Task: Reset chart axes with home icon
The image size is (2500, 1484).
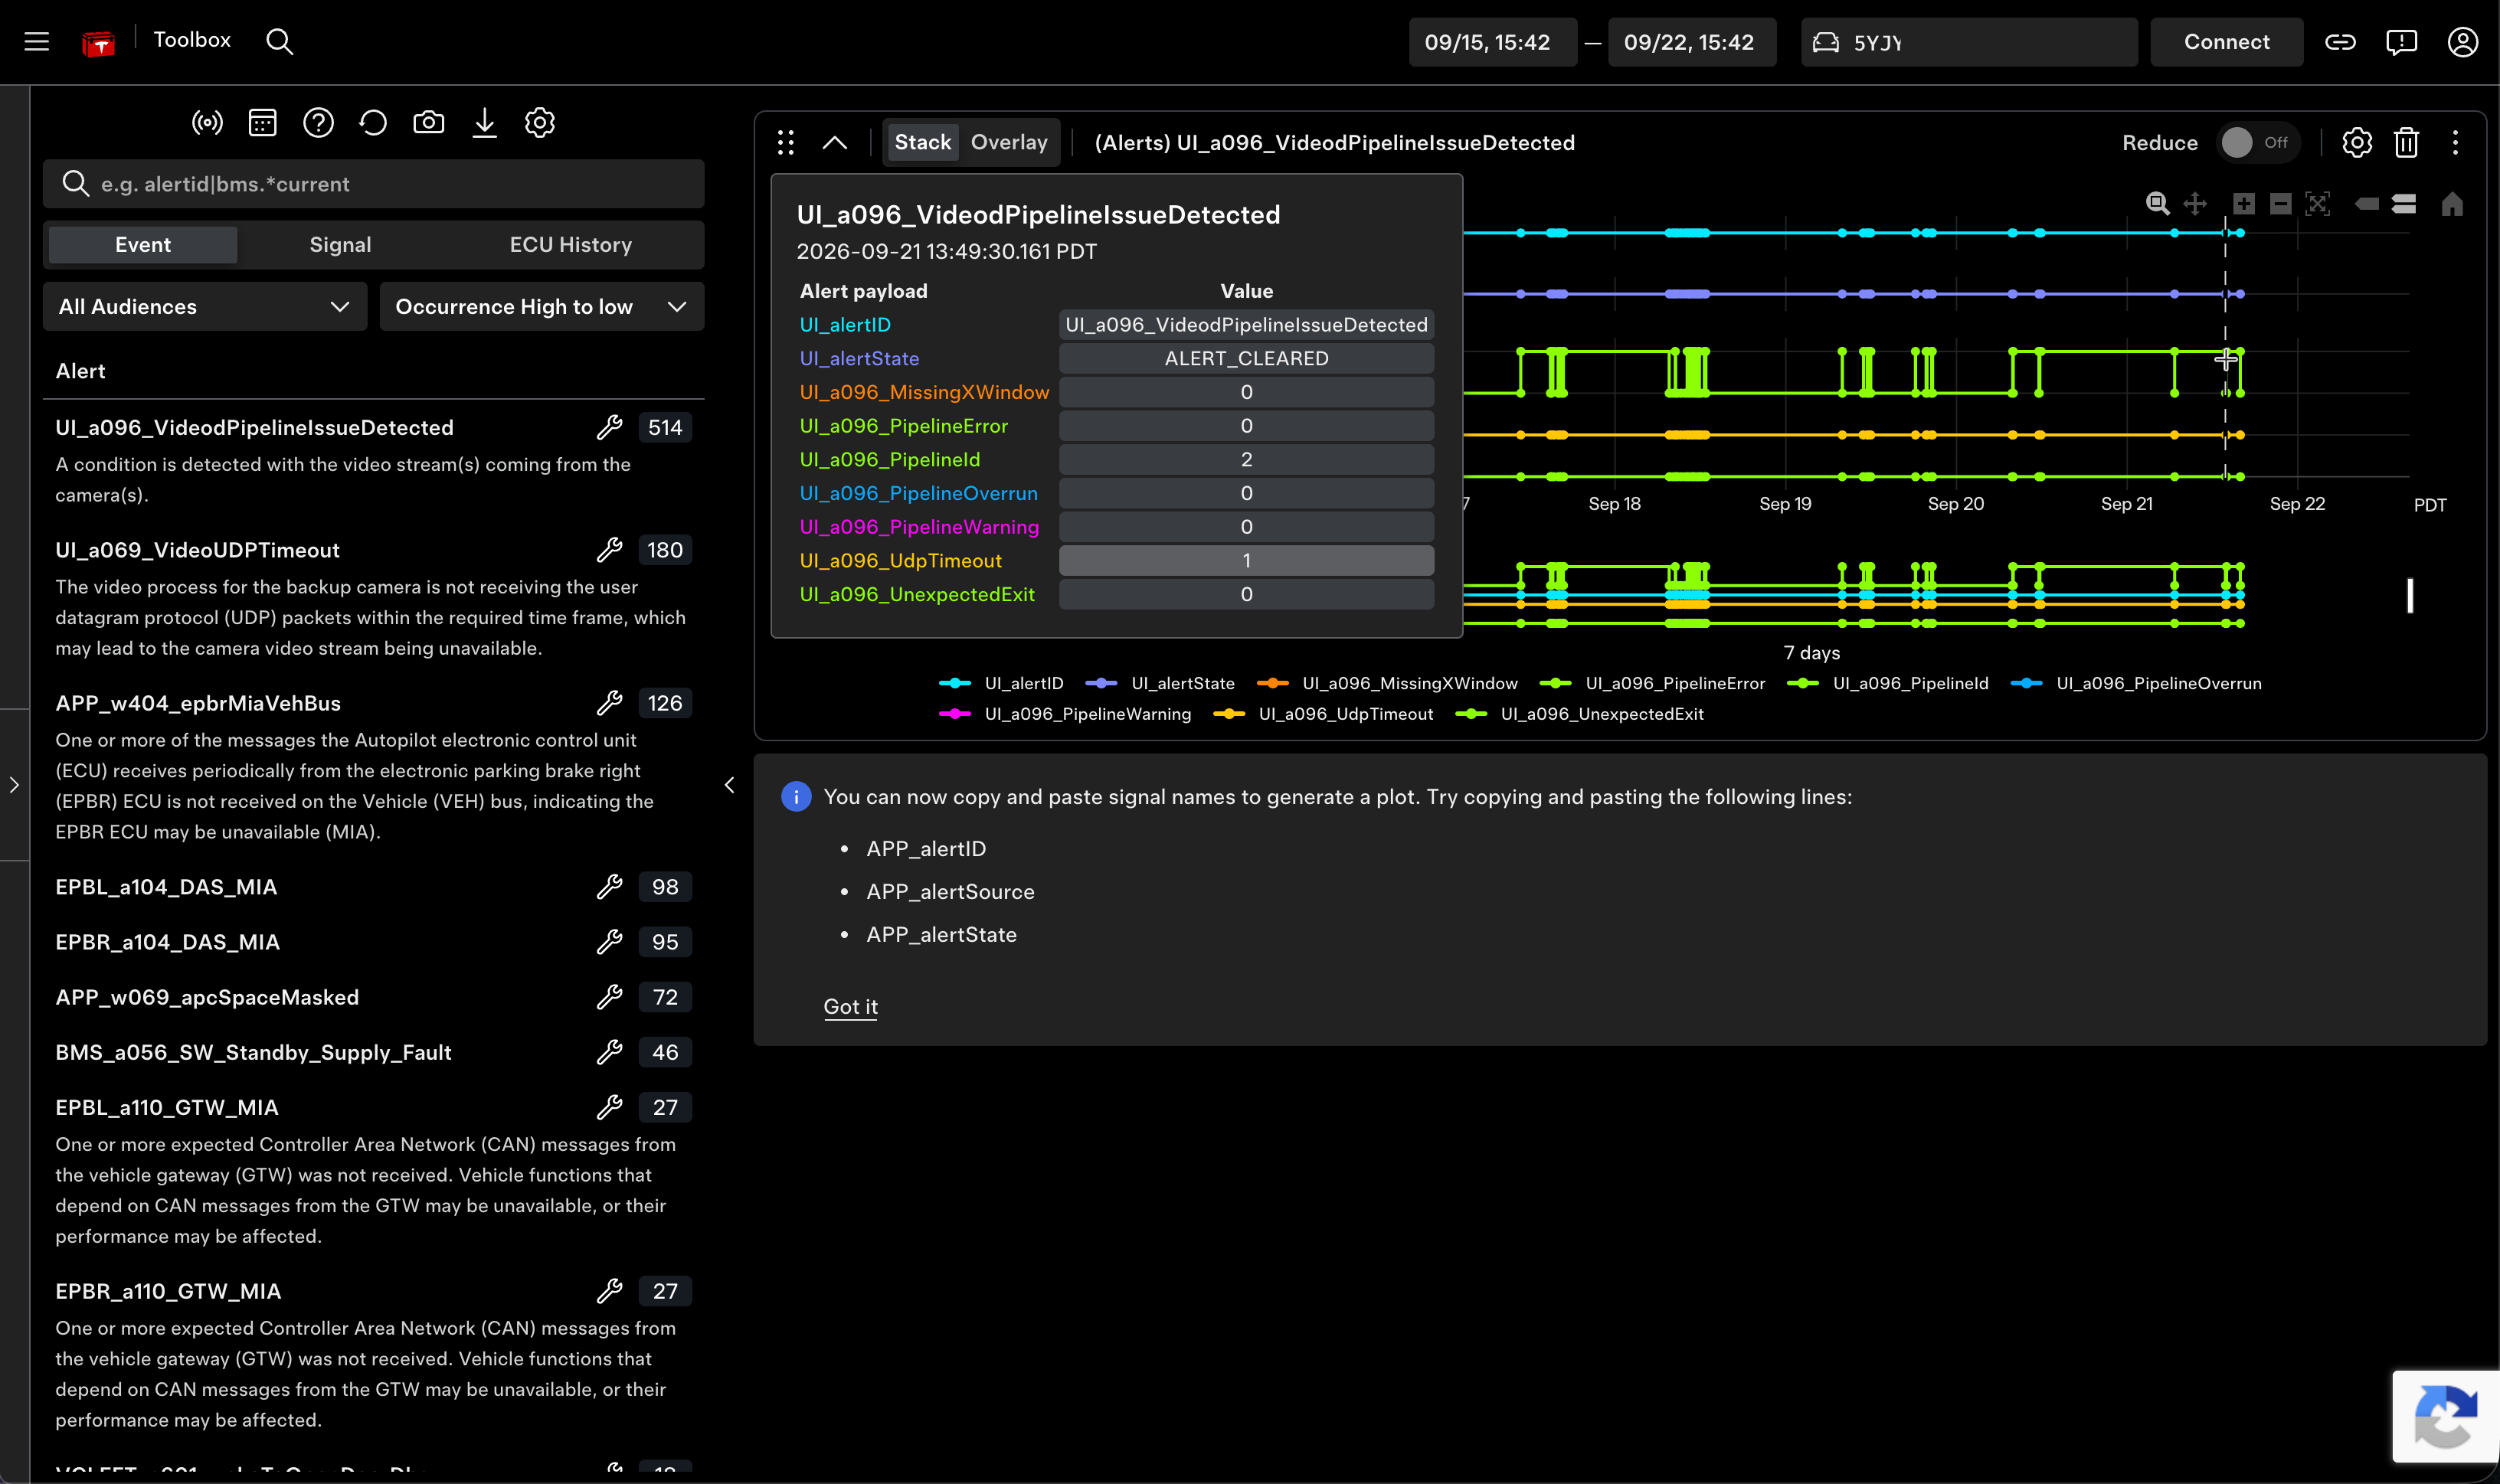Action: point(2452,204)
